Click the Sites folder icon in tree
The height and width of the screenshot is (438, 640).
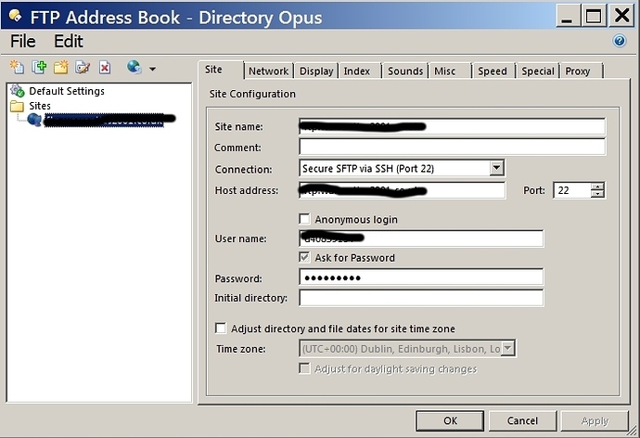17,106
